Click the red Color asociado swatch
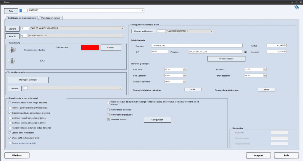Viewport: 303px width, 161px height. (x=90, y=48)
